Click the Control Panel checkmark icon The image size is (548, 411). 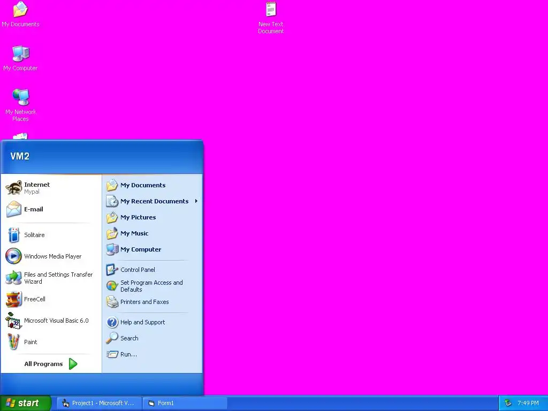click(x=112, y=270)
